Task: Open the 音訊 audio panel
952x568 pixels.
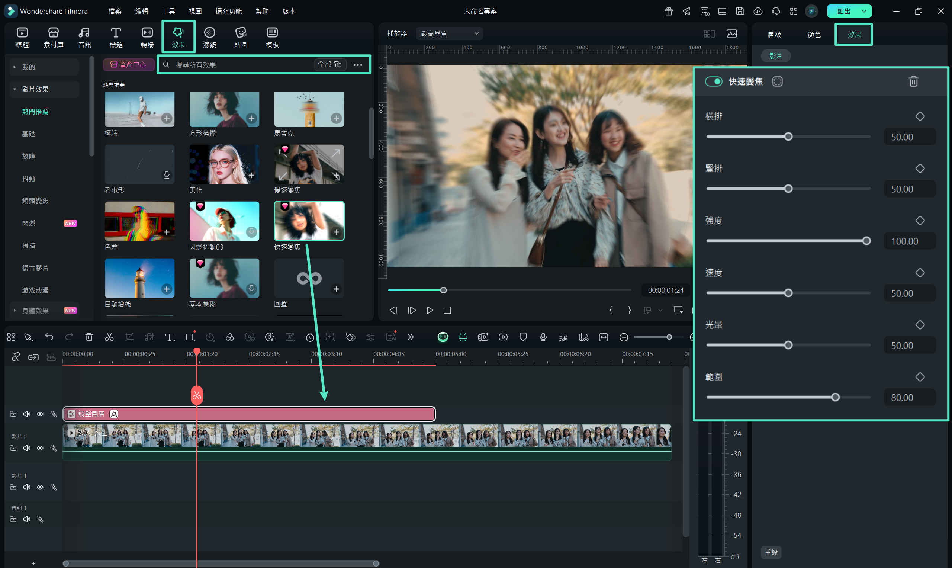Action: point(84,38)
